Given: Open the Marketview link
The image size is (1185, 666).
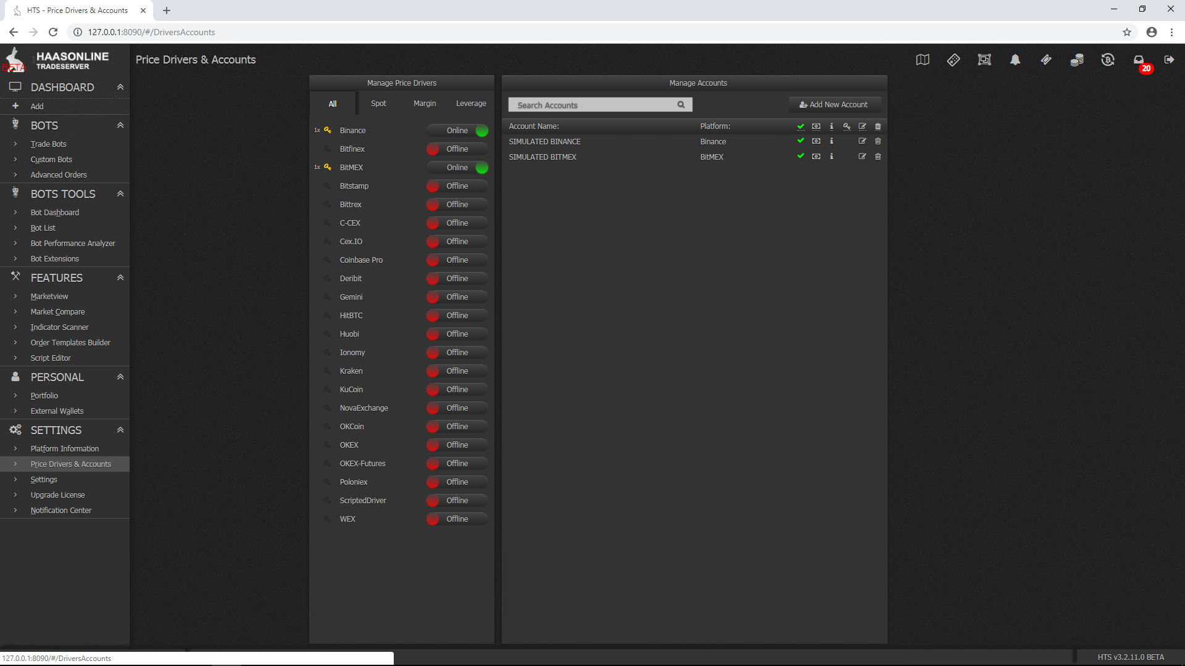Looking at the screenshot, I should (49, 296).
